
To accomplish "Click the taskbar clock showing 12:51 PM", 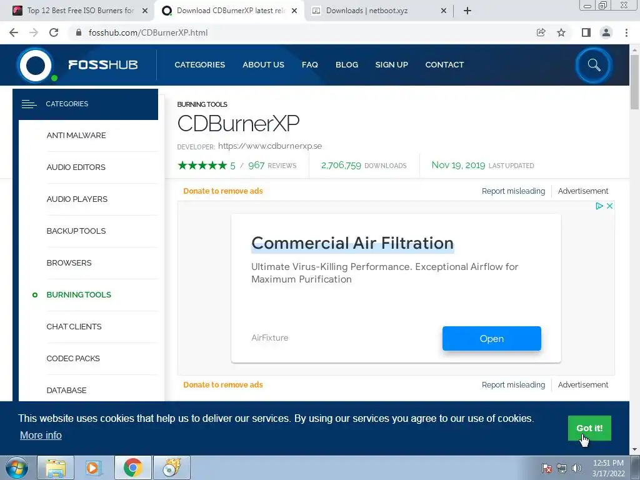I will point(608,468).
